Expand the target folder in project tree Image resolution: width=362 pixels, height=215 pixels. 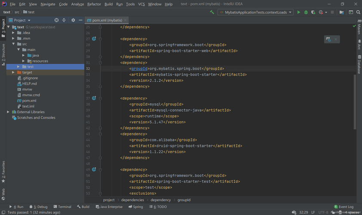(13, 73)
